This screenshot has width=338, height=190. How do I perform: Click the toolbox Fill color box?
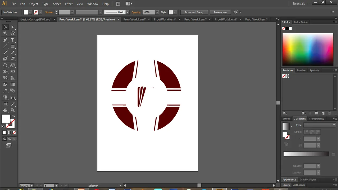[6, 119]
